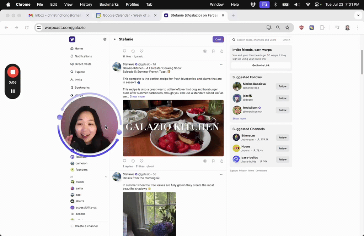Follow Marina Babaieva

283,86
